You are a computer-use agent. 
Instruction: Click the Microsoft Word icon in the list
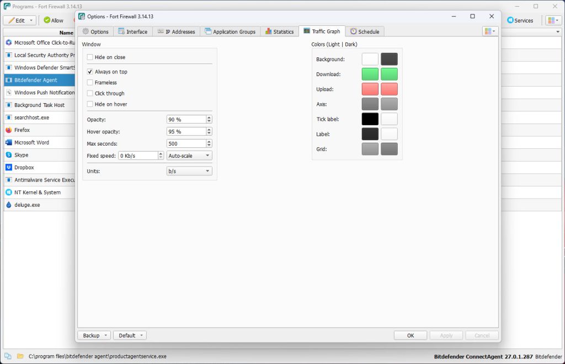(9, 143)
